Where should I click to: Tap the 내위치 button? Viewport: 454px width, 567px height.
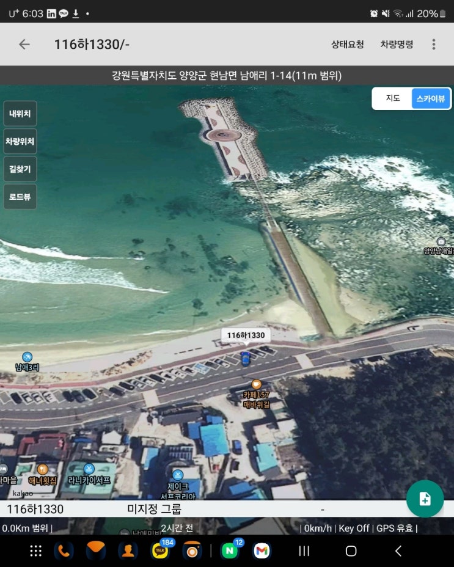click(x=20, y=114)
